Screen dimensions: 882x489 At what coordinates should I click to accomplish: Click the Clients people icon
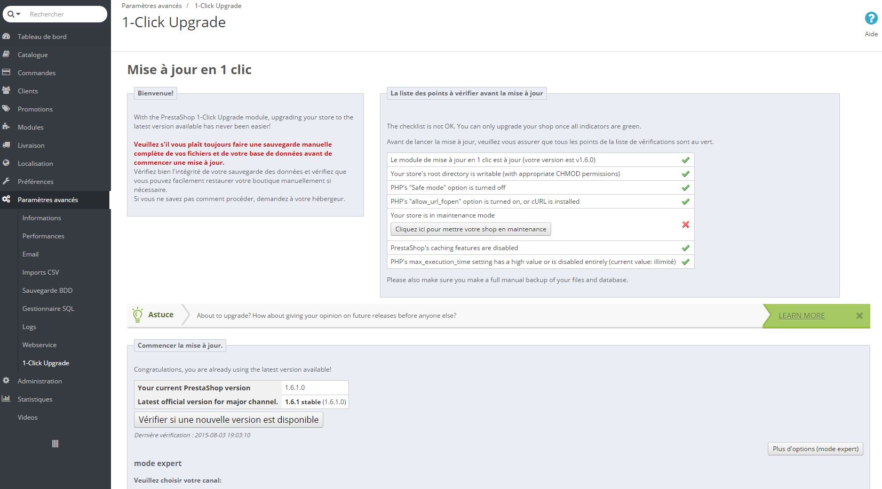(6, 91)
